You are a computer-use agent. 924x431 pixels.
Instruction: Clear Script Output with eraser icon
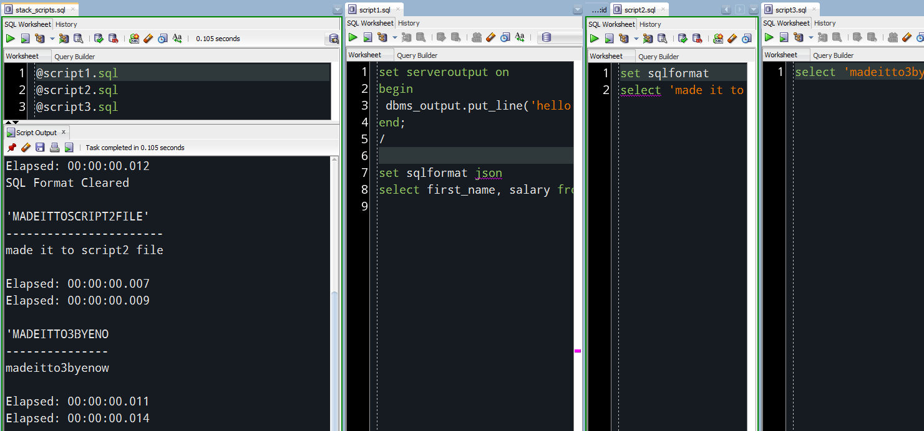click(x=26, y=148)
